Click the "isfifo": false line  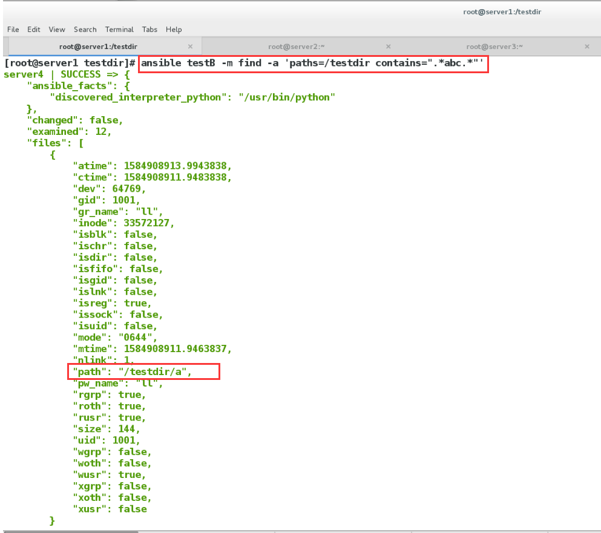(117, 269)
